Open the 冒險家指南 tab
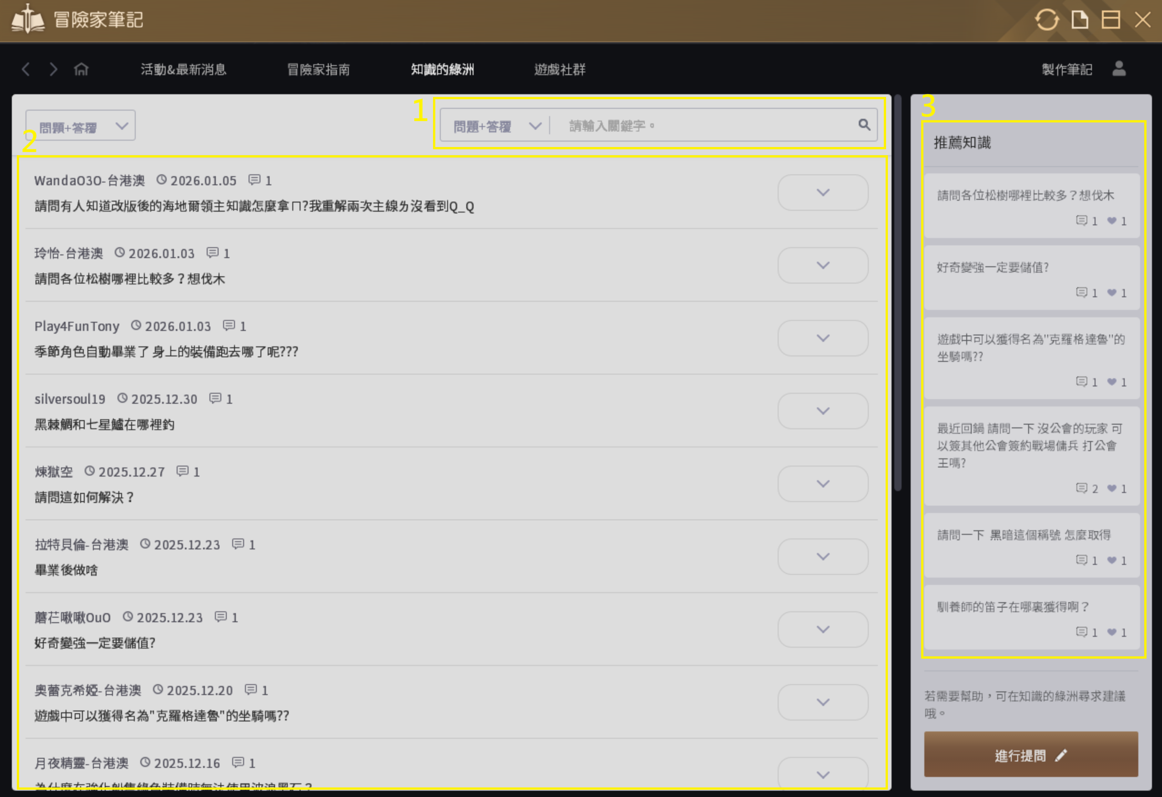This screenshot has height=797, width=1162. coord(318,70)
